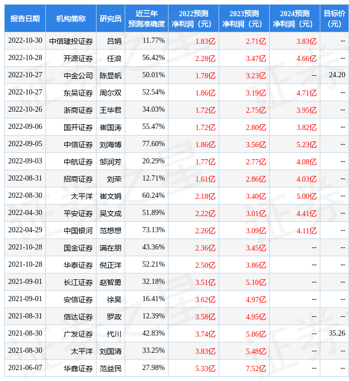Screen dimensions: 349x381
Task: Click the 近三年预测准确度 column header
Action: [147, 18]
